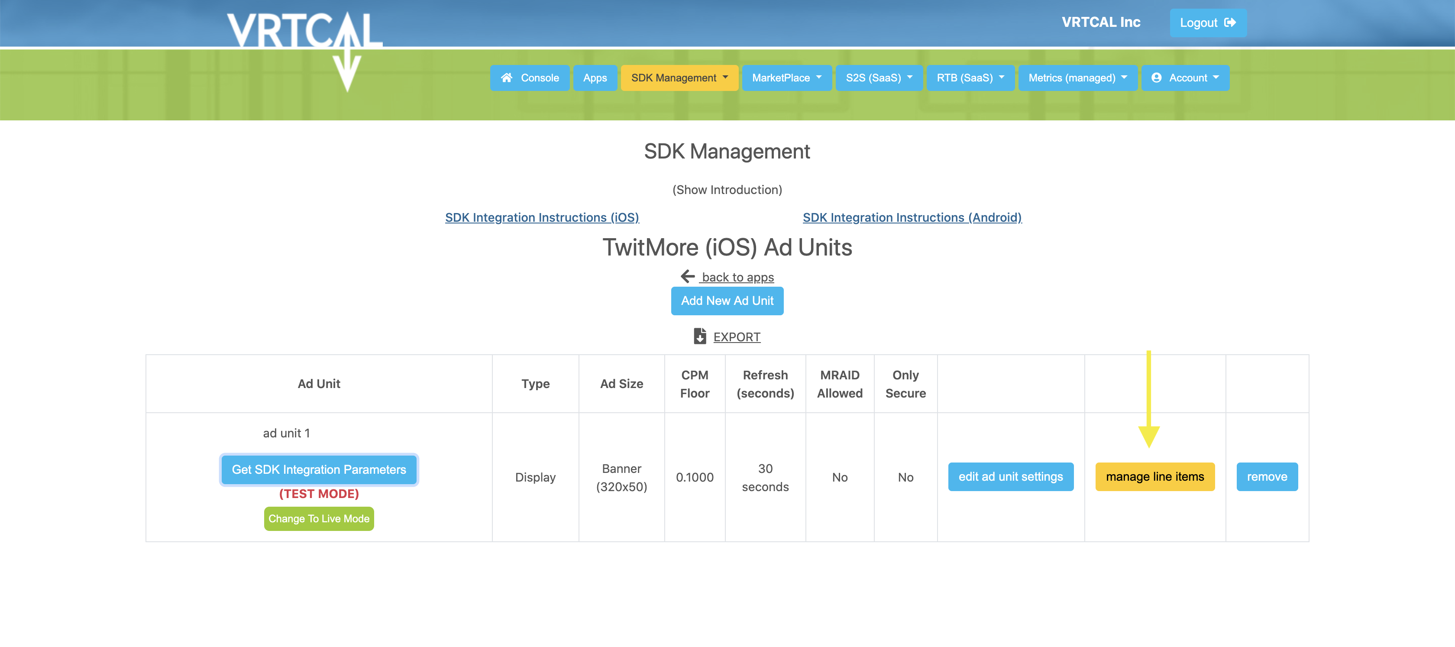1455x647 pixels.
Task: Click the 'ad unit 1' name text
Action: click(x=286, y=433)
